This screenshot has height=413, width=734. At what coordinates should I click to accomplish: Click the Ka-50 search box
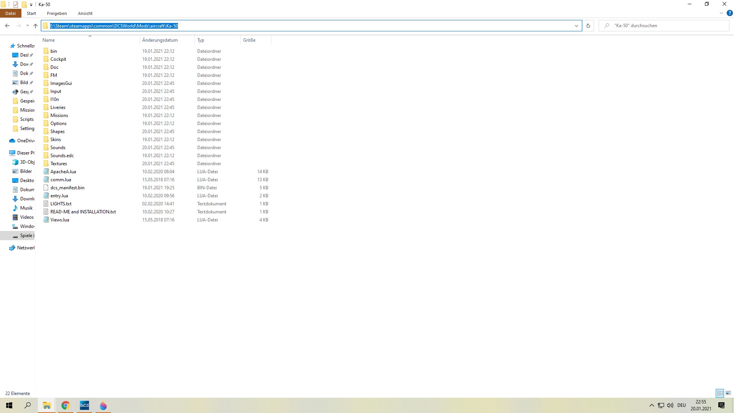(664, 26)
